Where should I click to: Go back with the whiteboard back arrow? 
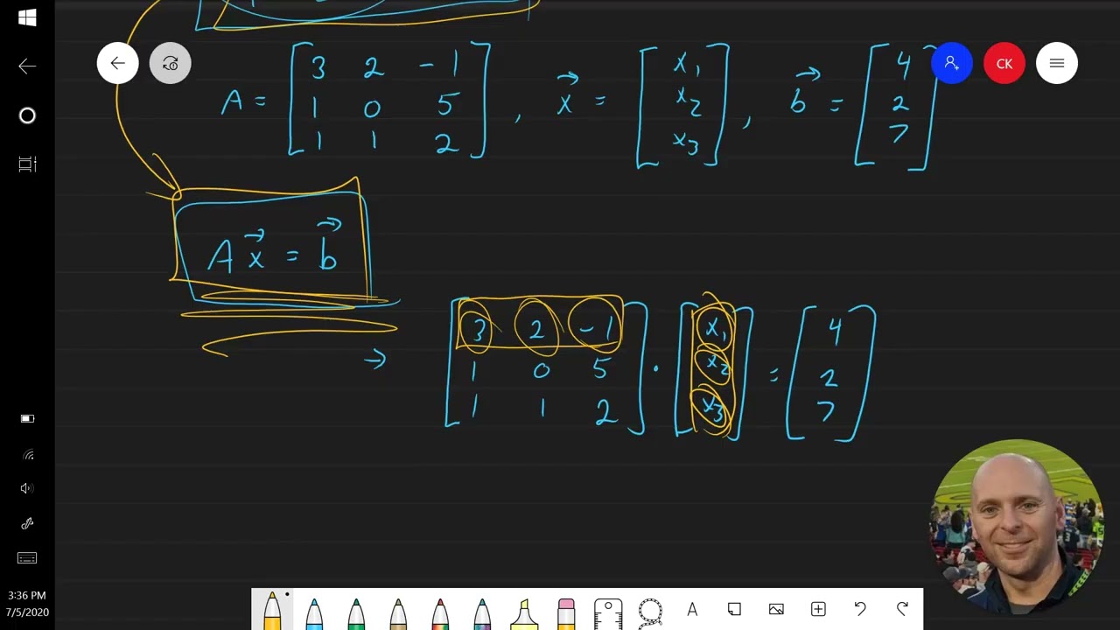pos(118,63)
